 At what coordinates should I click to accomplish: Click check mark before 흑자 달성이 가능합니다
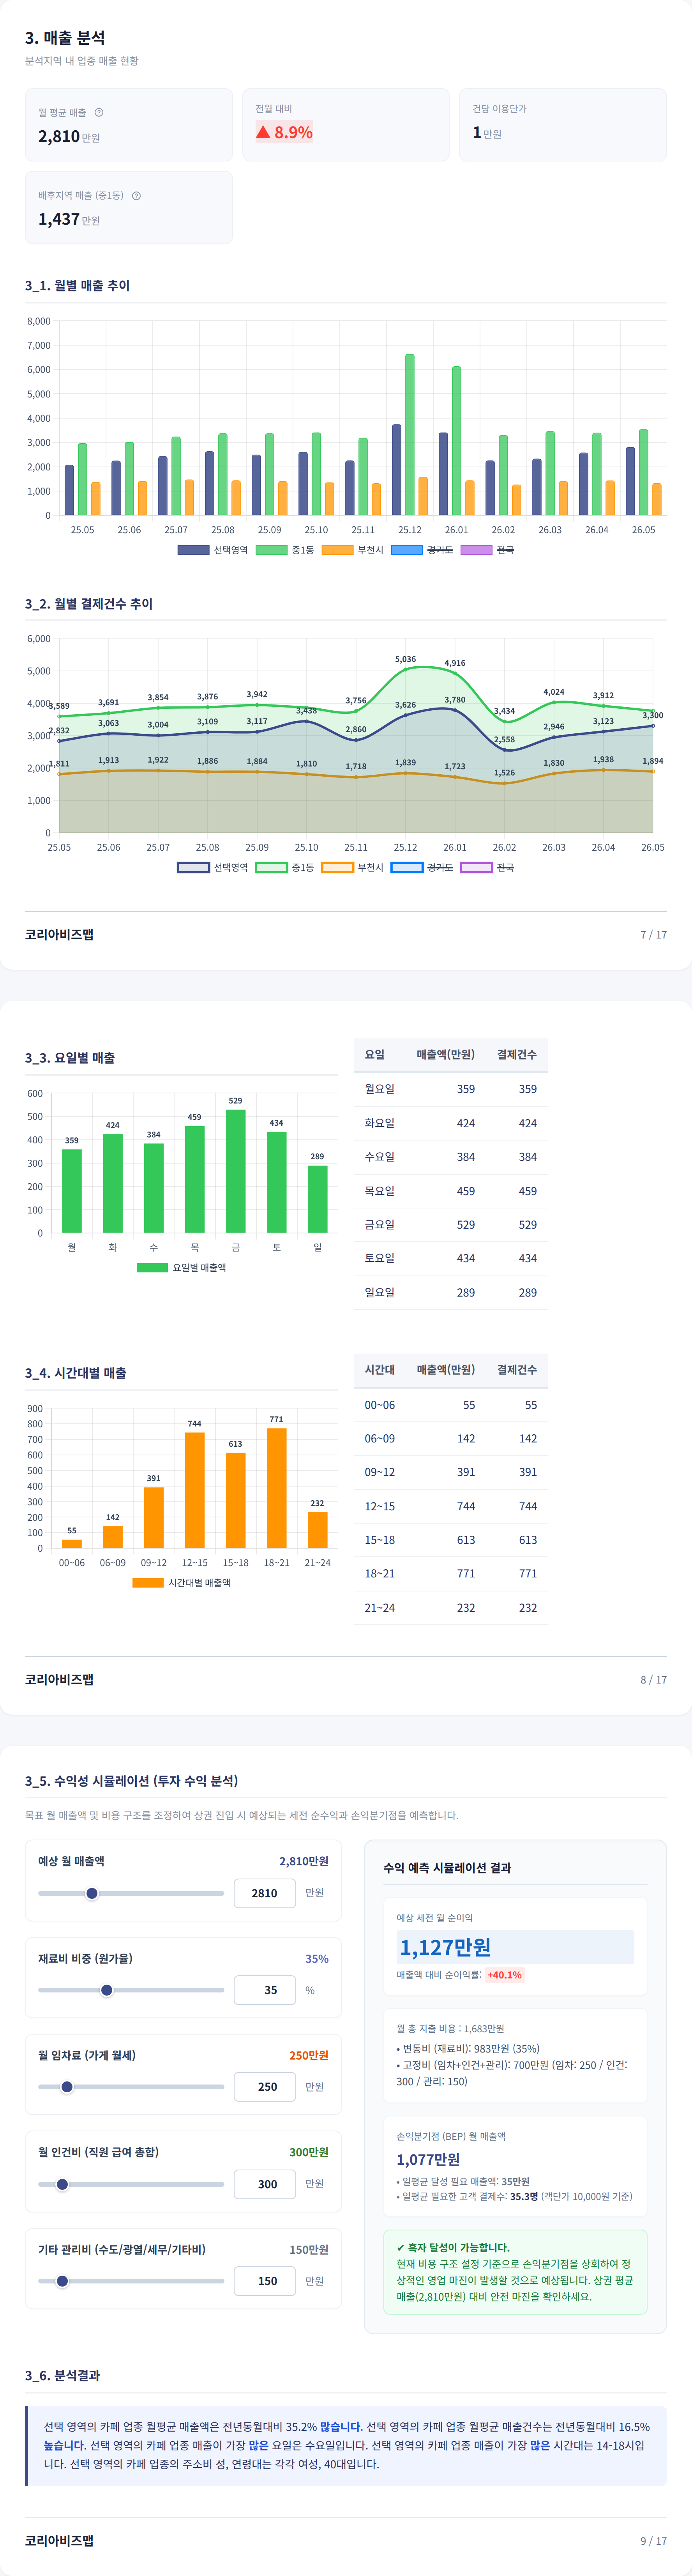[401, 2247]
